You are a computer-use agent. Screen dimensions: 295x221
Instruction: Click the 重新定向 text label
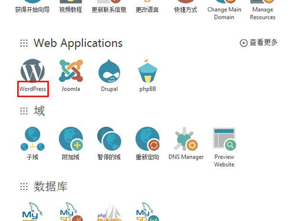tap(147, 157)
